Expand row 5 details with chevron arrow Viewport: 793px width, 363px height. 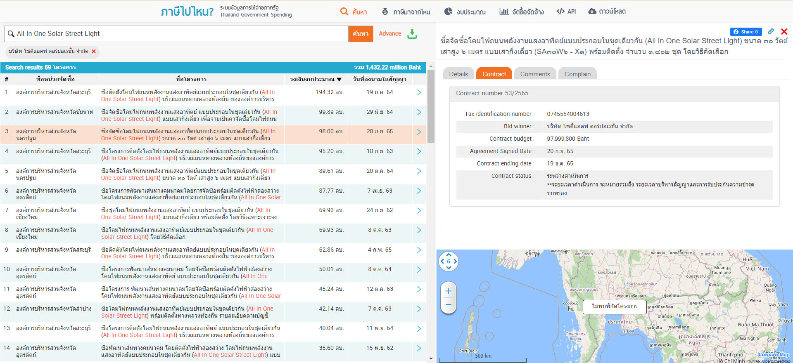pyautogui.click(x=419, y=171)
